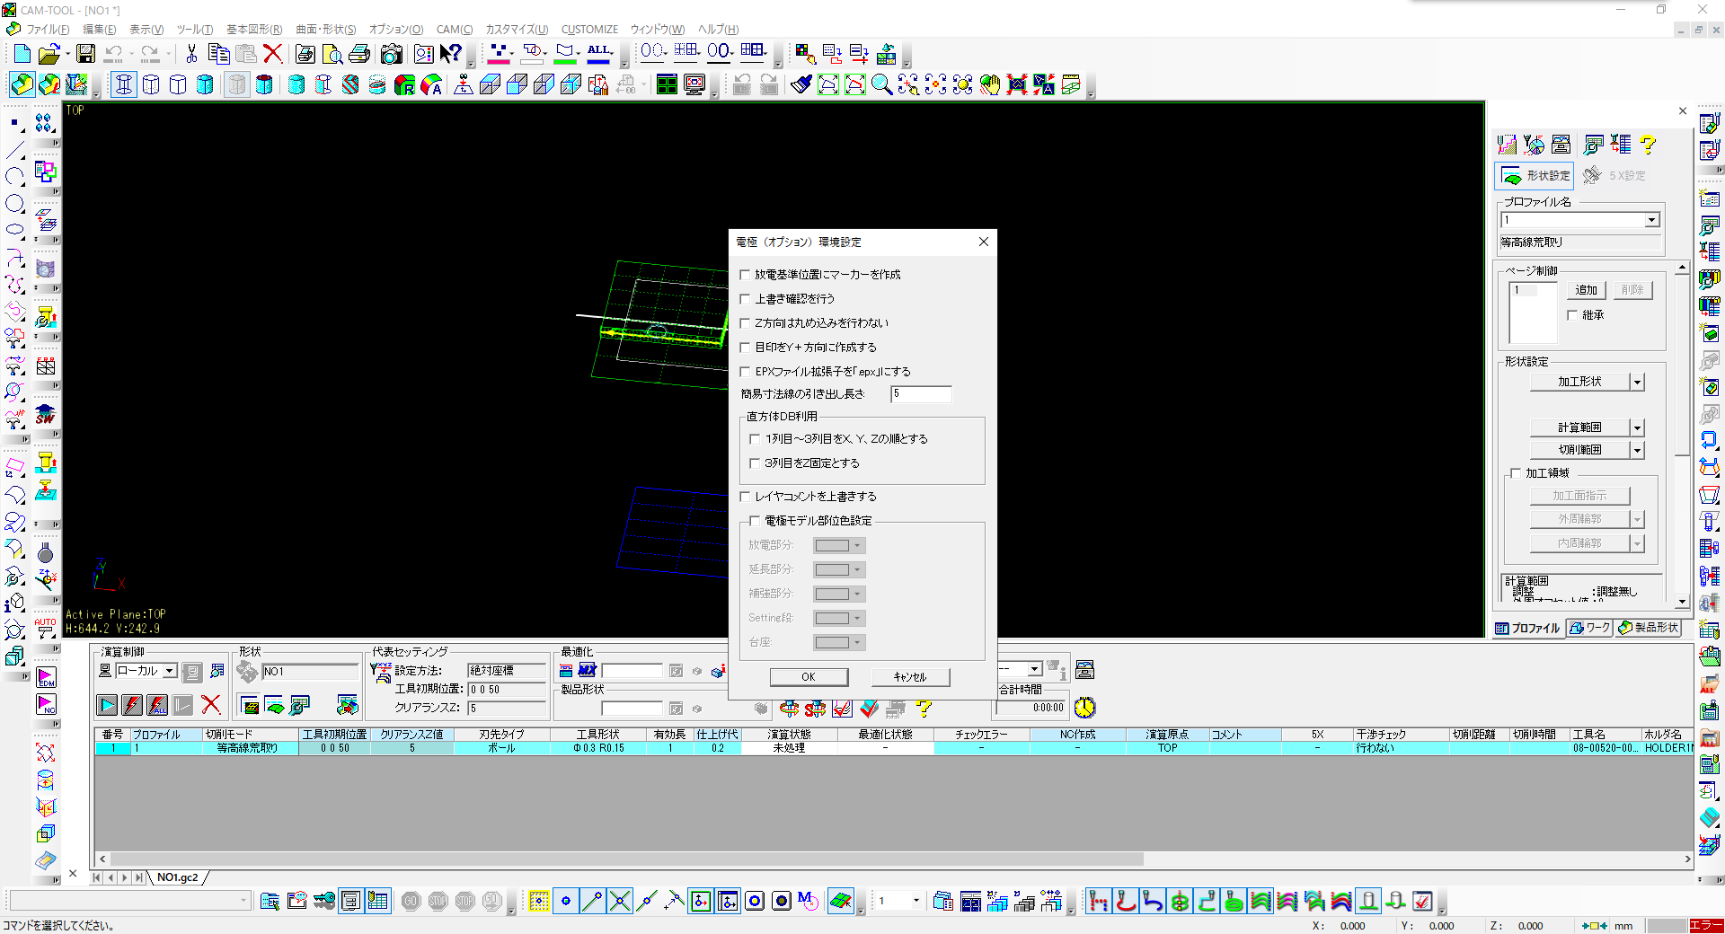
Task: Click the 台座 color swatch
Action: [832, 643]
